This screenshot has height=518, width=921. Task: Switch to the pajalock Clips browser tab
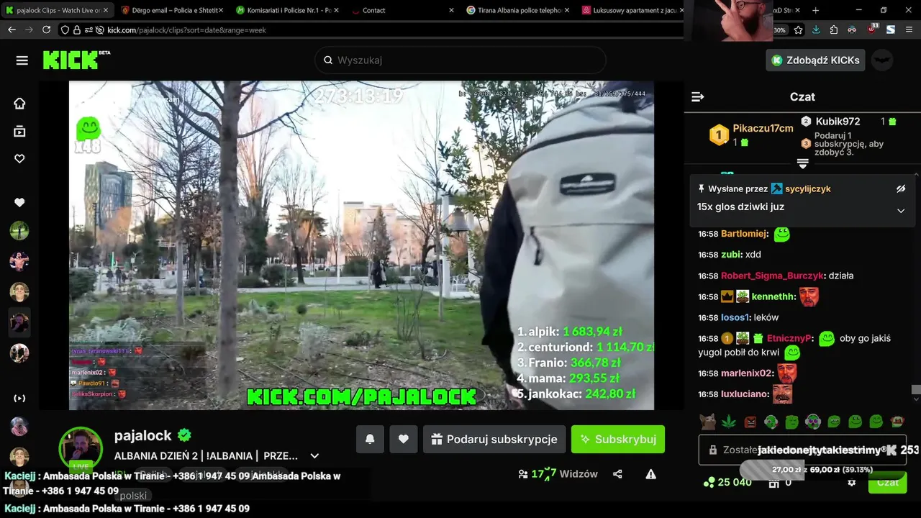tap(56, 10)
